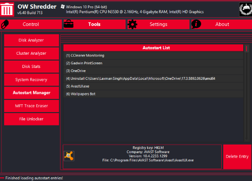Open the Tools tab
This screenshot has height=181, width=252.
click(x=94, y=24)
